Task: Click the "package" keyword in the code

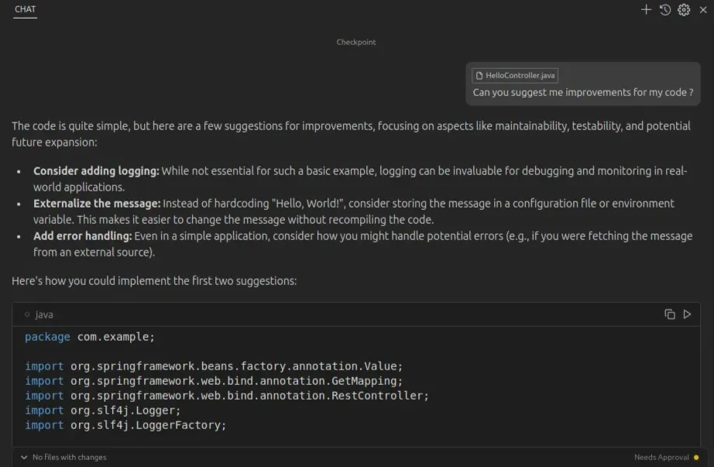Action: tap(47, 336)
